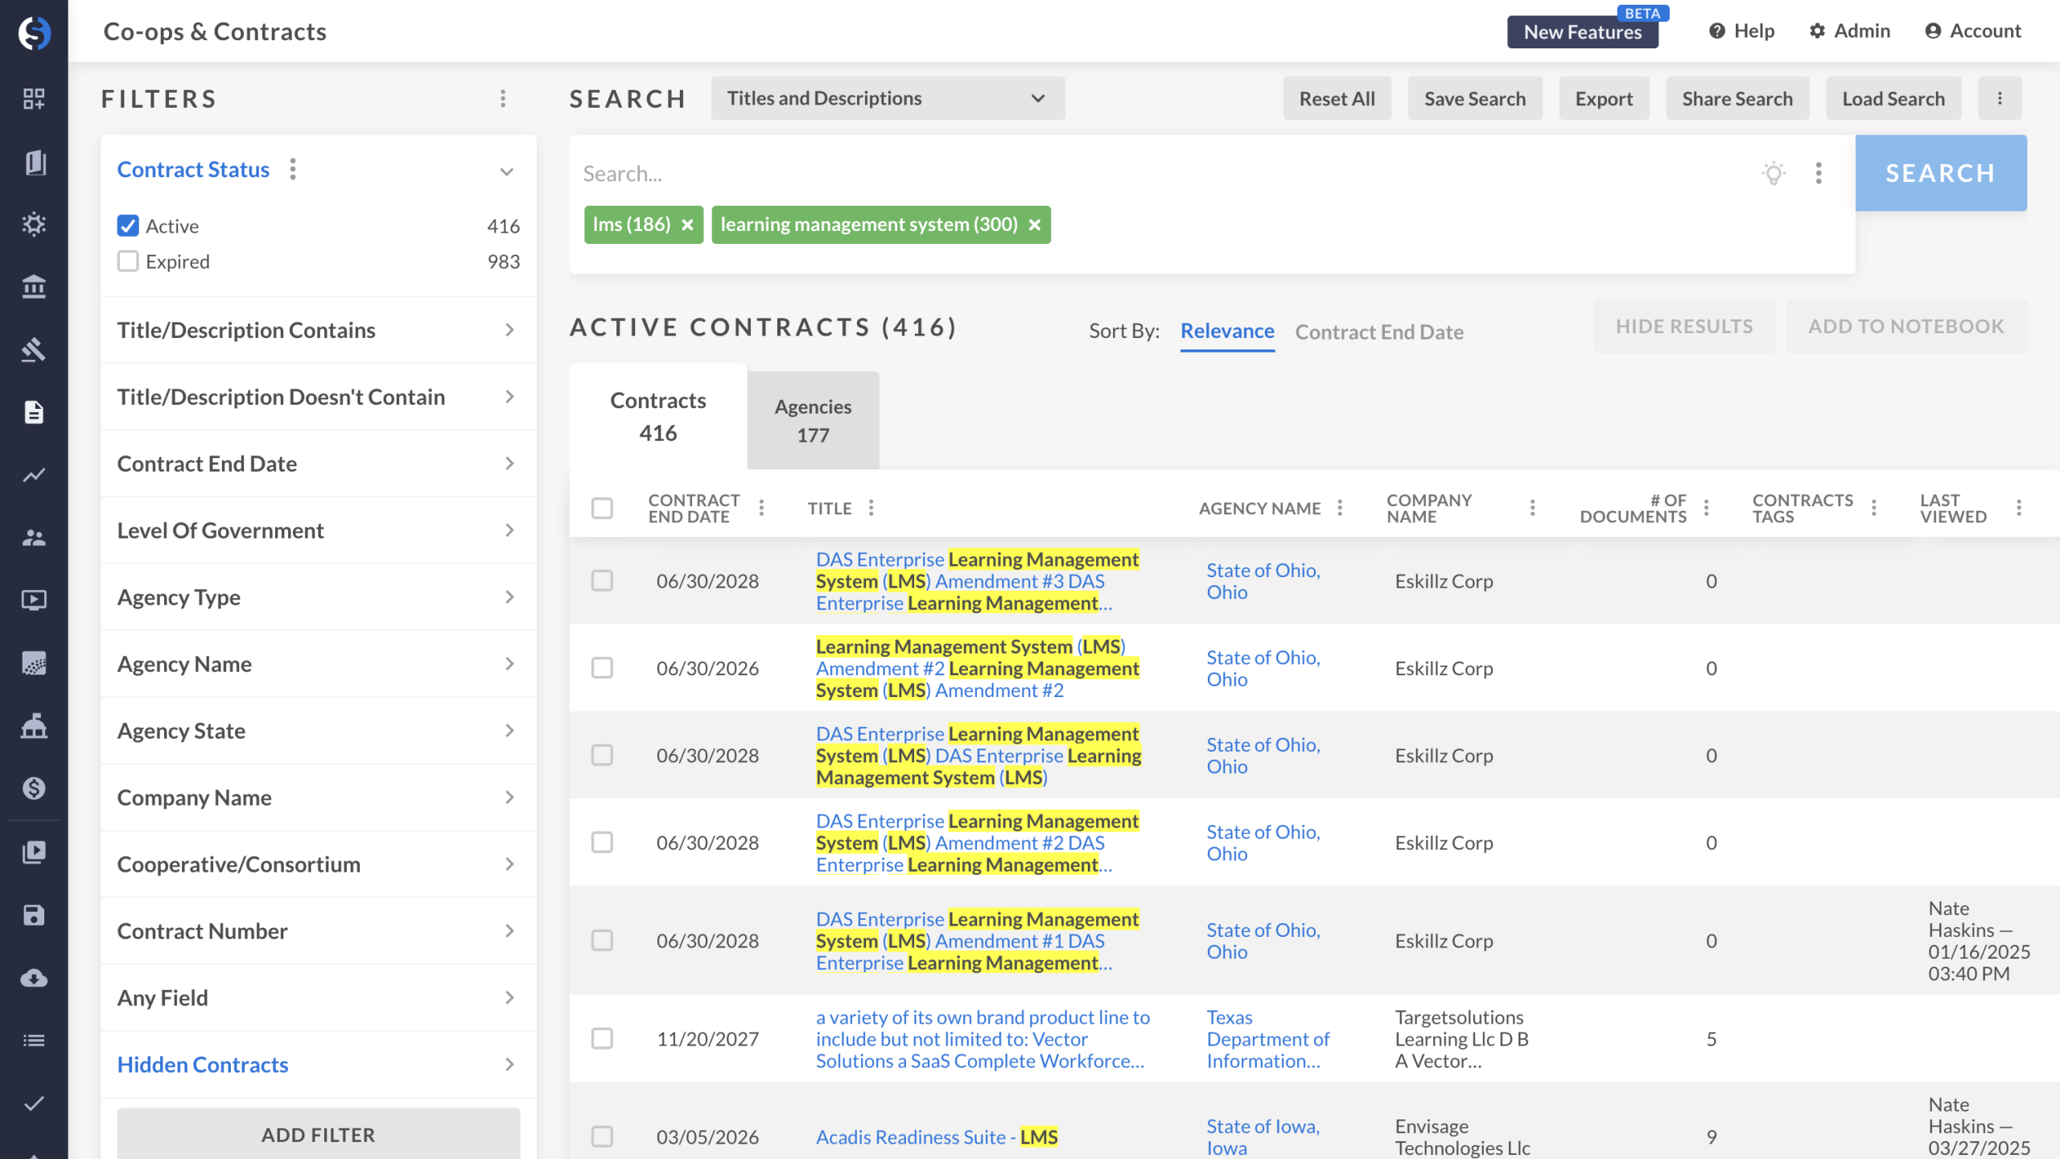Screen dimensions: 2060x1159
Task: Click into the Search text field
Action: [x=1127, y=173]
